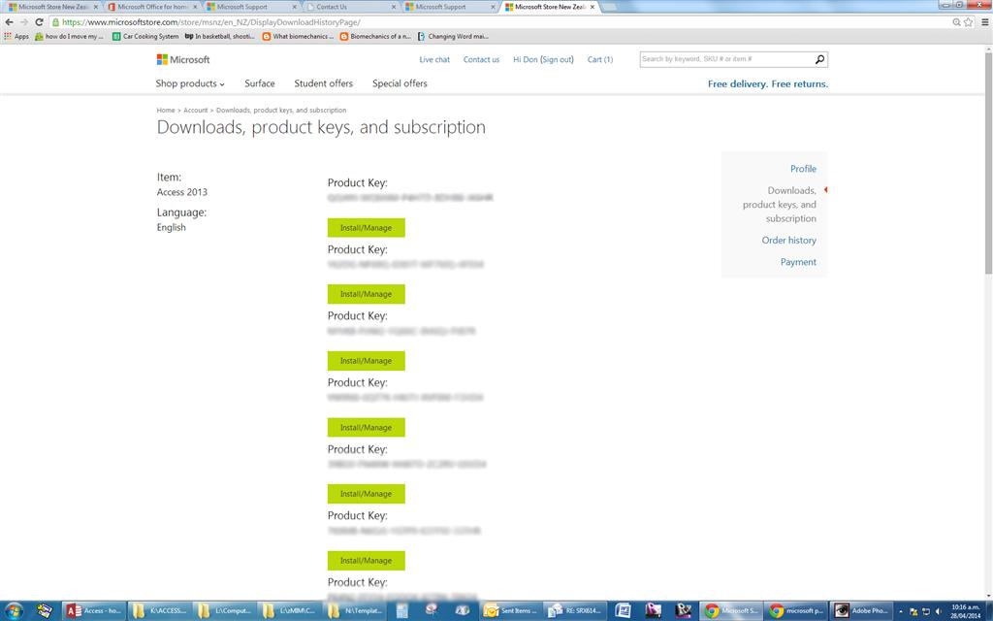Click the Access 2013 item text
Viewport: 993px width, 621px height.
pos(181,192)
